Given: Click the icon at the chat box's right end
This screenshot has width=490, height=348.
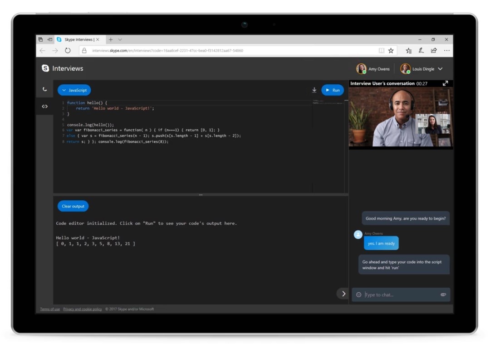Looking at the screenshot, I should (x=443, y=295).
